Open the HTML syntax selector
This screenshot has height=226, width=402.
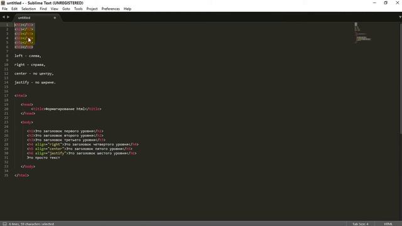[x=388, y=223]
